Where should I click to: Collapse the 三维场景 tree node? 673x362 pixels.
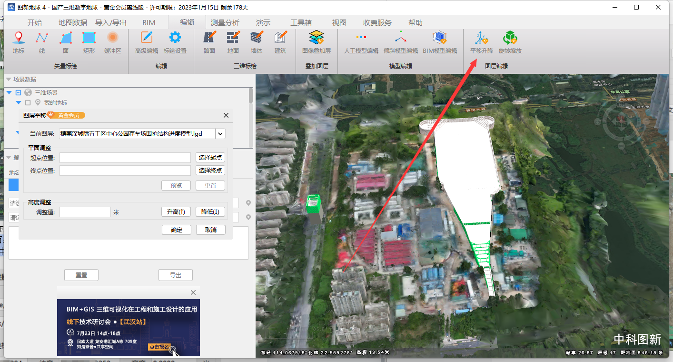click(x=9, y=93)
